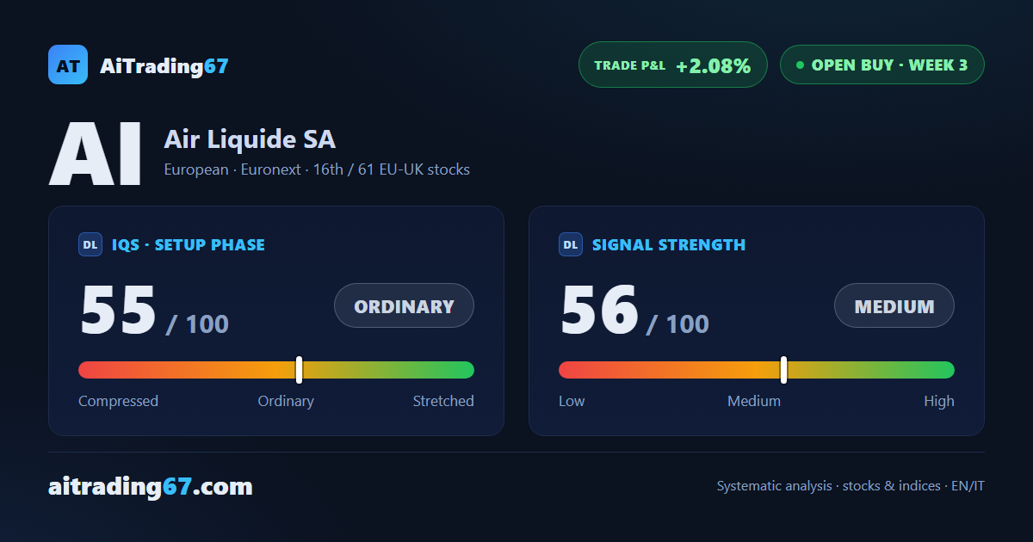The image size is (1033, 542).
Task: Click the Trade P&L +2.08% badge
Action: click(x=673, y=65)
